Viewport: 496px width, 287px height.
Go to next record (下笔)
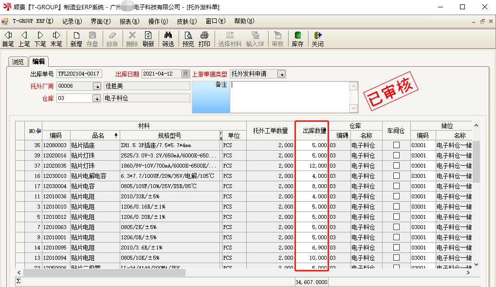pyautogui.click(x=40, y=39)
